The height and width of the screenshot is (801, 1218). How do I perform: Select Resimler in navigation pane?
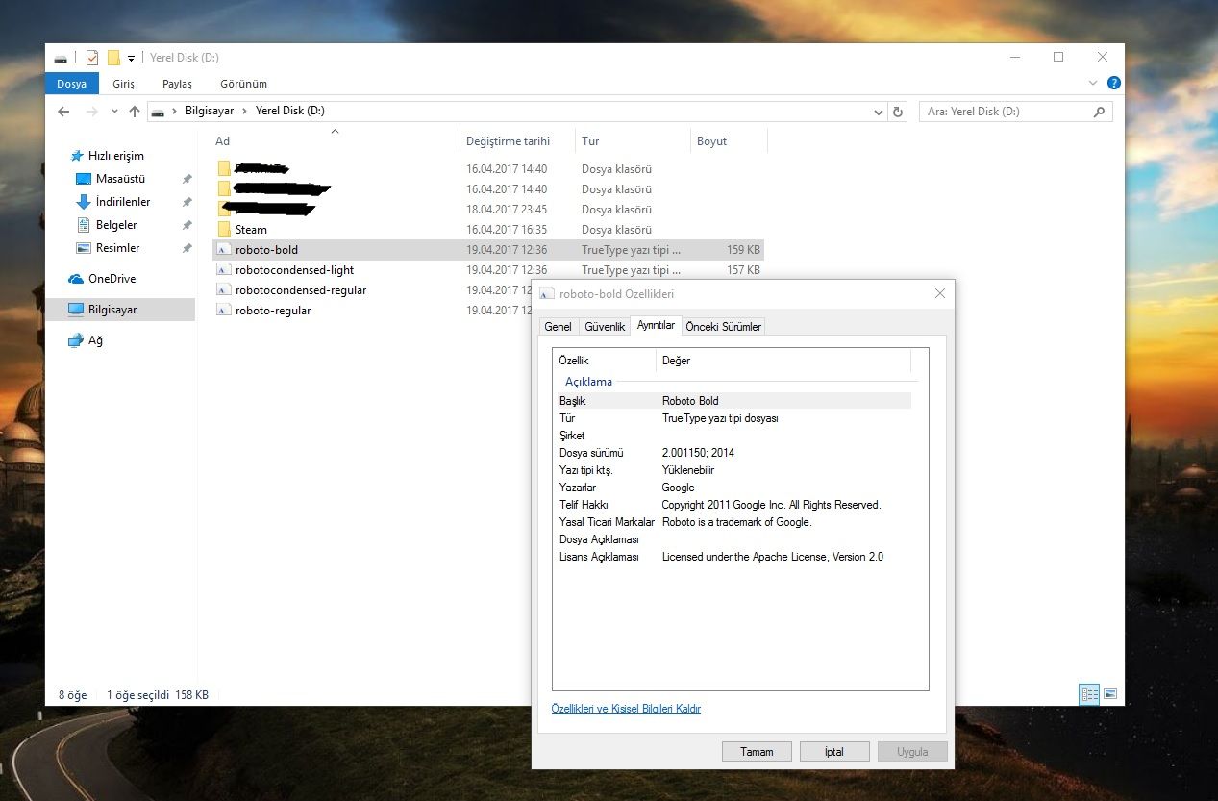(x=117, y=248)
